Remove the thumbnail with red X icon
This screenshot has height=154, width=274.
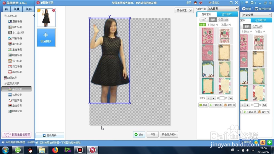pos(54,10)
